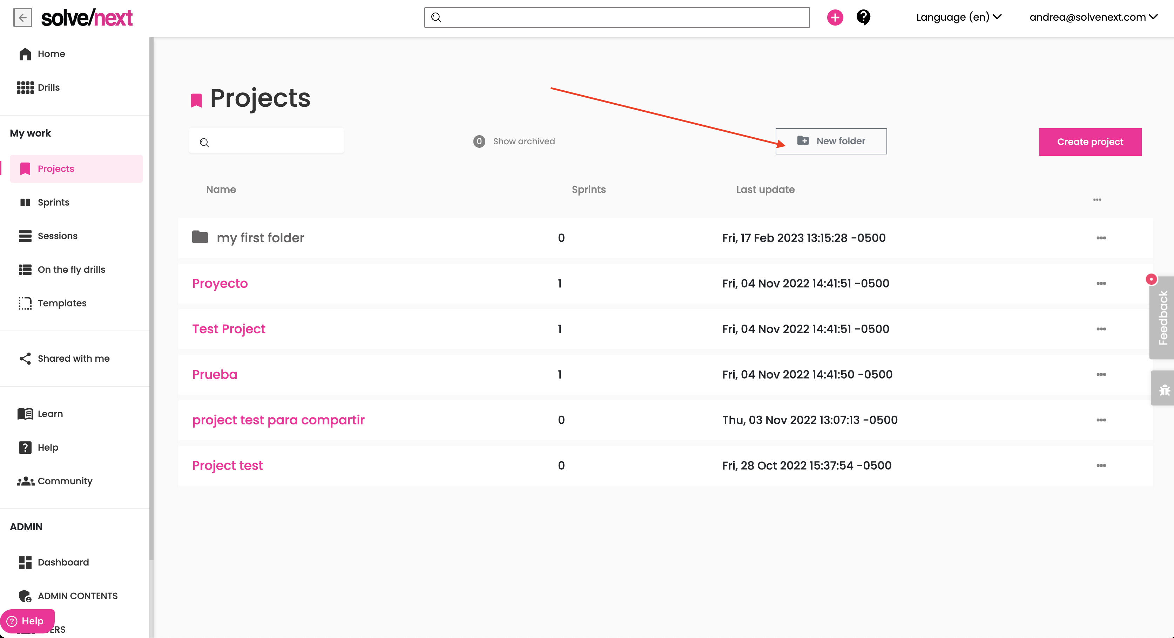Screen dimensions: 1174x638
Task: Click the Create project button
Action: coord(1090,142)
